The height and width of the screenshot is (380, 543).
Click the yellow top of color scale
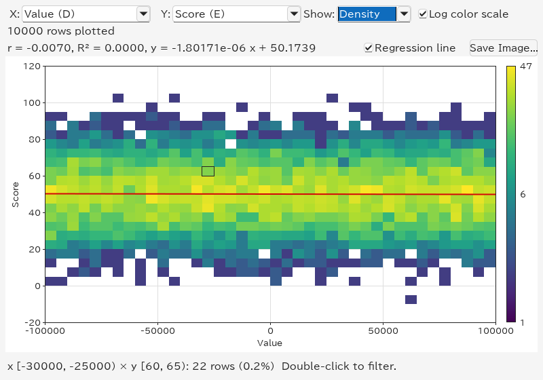[x=511, y=69]
